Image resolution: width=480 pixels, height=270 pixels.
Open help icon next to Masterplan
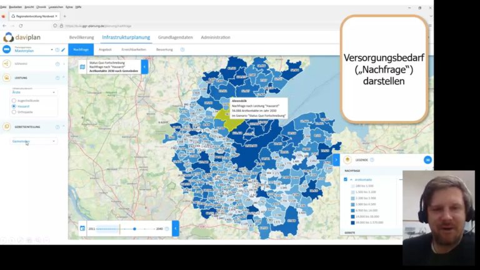coord(57,49)
